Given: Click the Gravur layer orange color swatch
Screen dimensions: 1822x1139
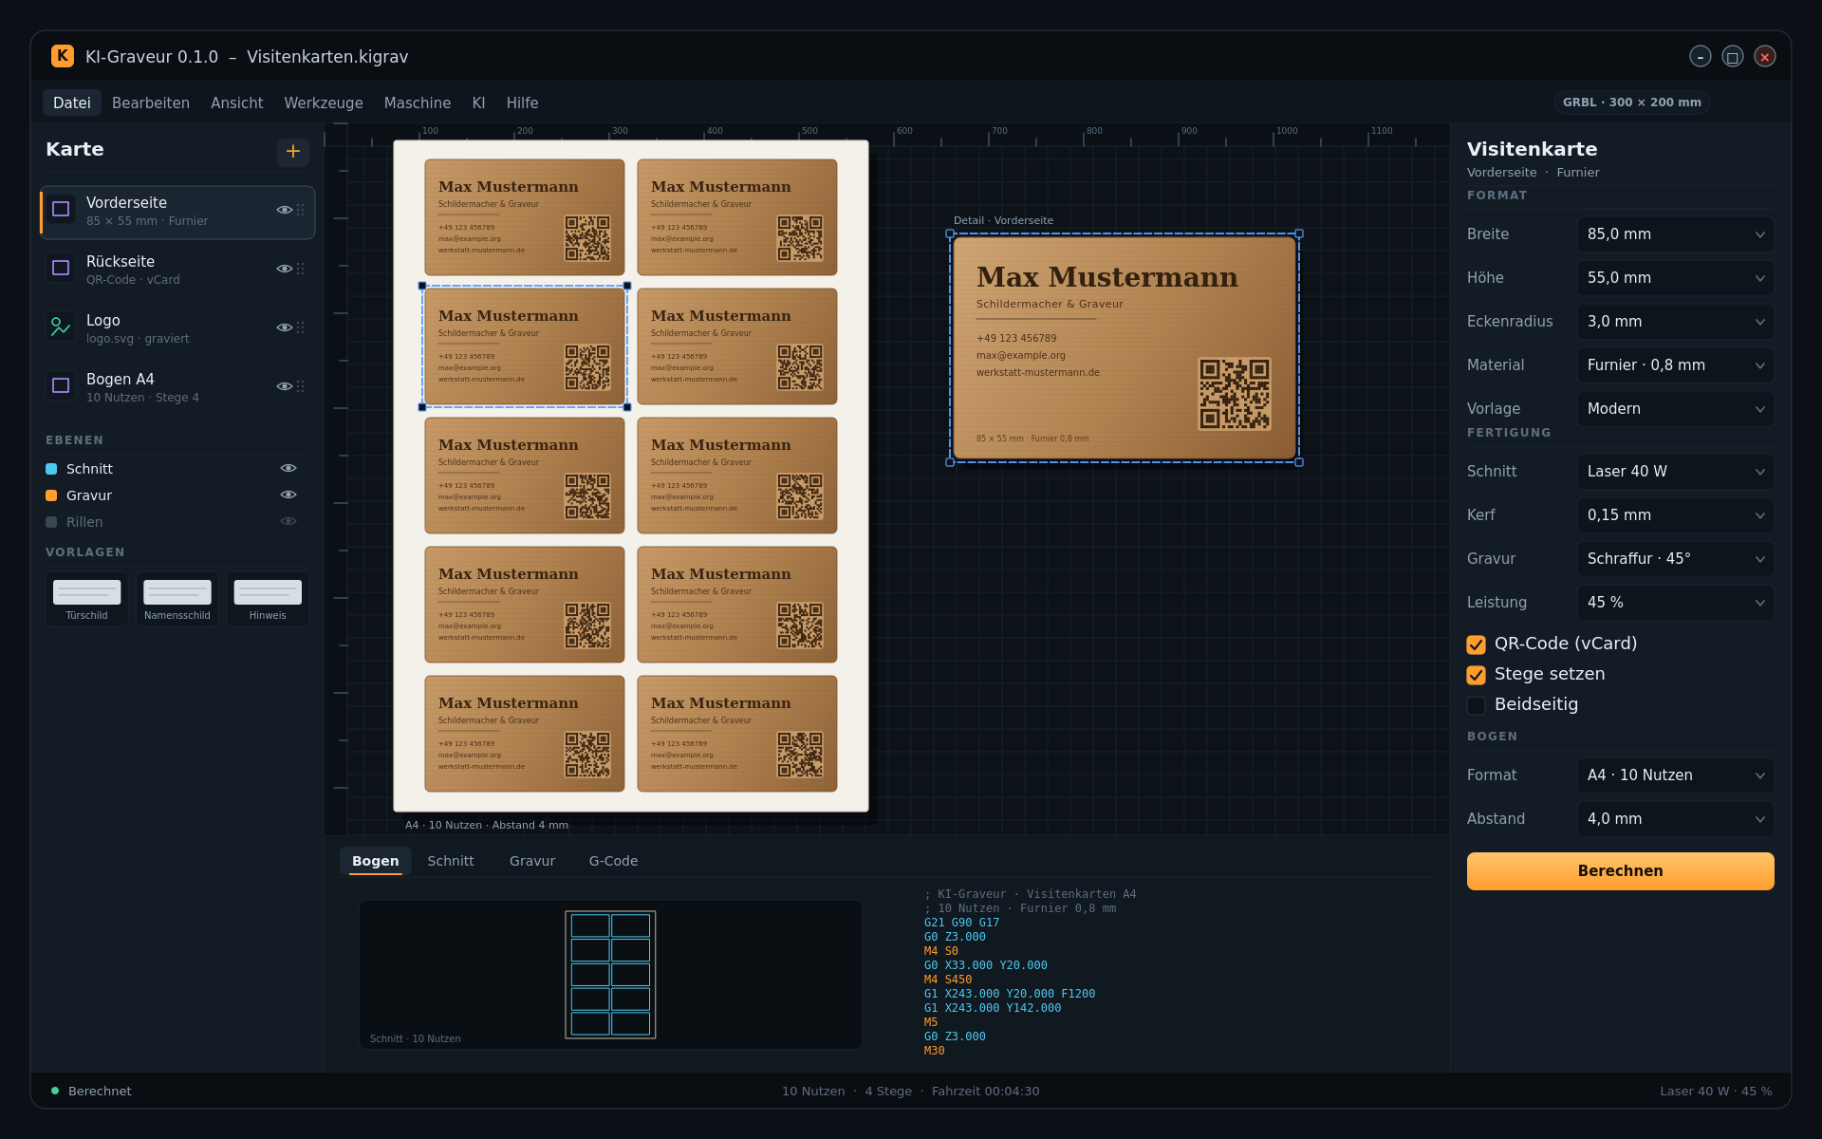Looking at the screenshot, I should tap(51, 495).
